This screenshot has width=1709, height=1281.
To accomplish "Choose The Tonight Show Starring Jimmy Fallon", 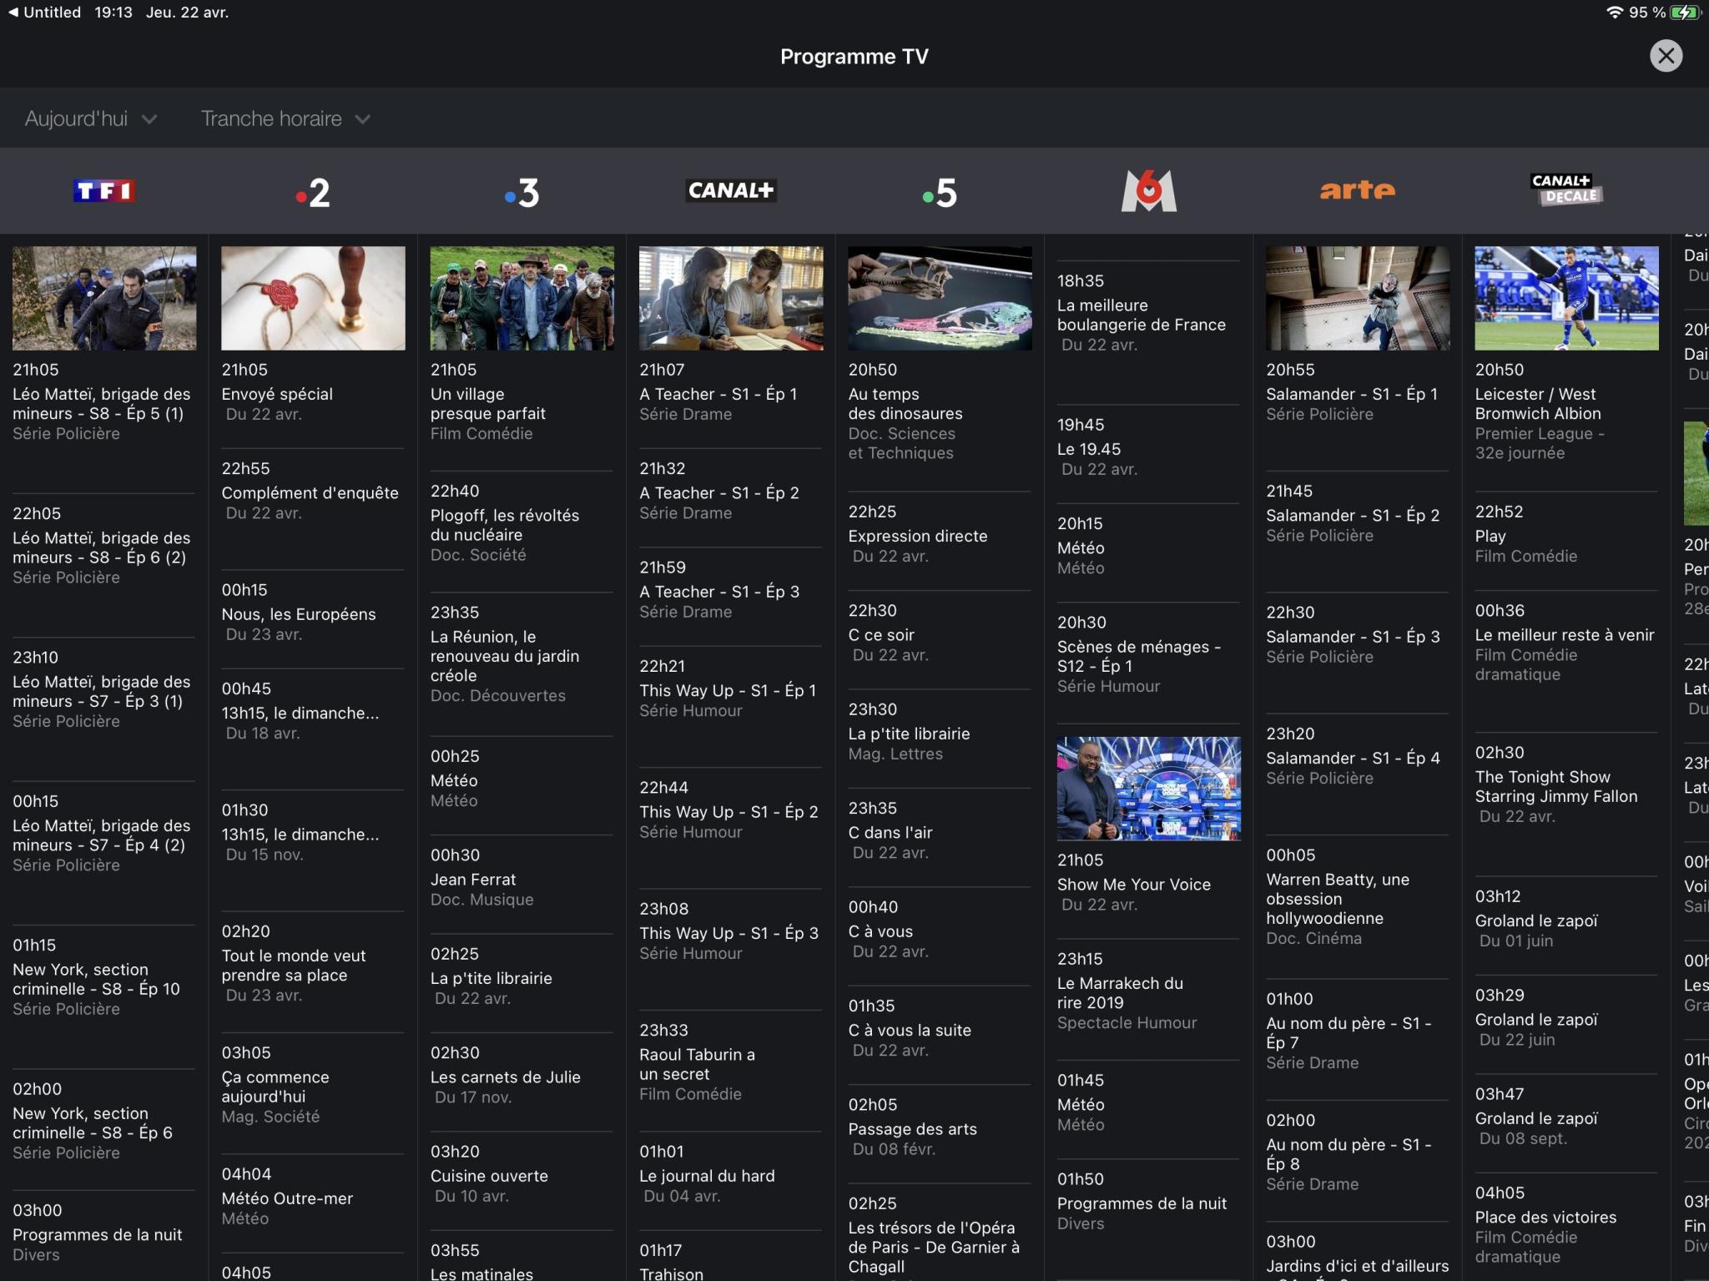I will (x=1555, y=786).
